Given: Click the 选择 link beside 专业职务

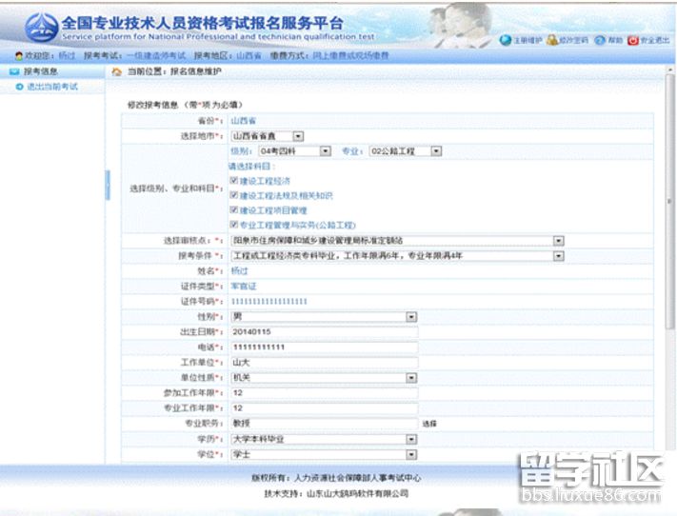Looking at the screenshot, I should (x=429, y=424).
